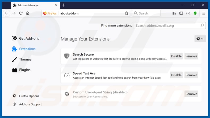Click 'Set custom User-Agent string.' description
Viewport: 210px width, 118px height.
point(90,97)
